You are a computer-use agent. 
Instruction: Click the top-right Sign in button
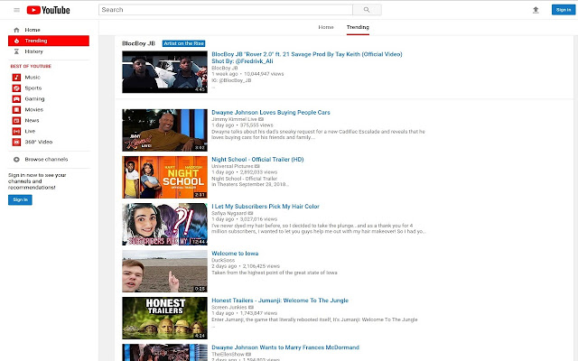pos(564,10)
